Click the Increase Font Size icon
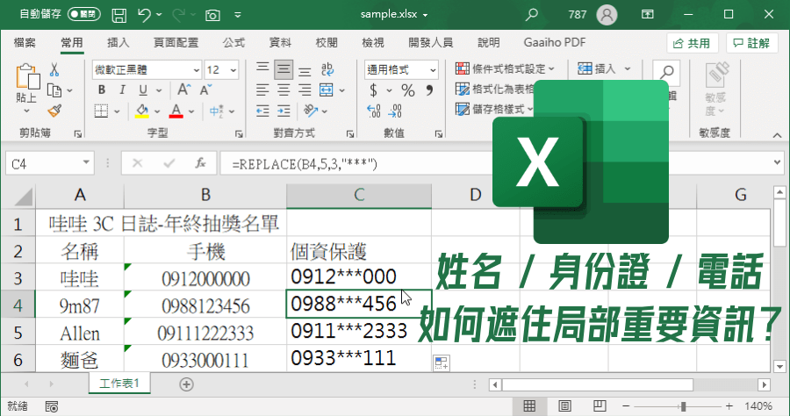Image resolution: width=790 pixels, height=416 pixels. (x=184, y=90)
